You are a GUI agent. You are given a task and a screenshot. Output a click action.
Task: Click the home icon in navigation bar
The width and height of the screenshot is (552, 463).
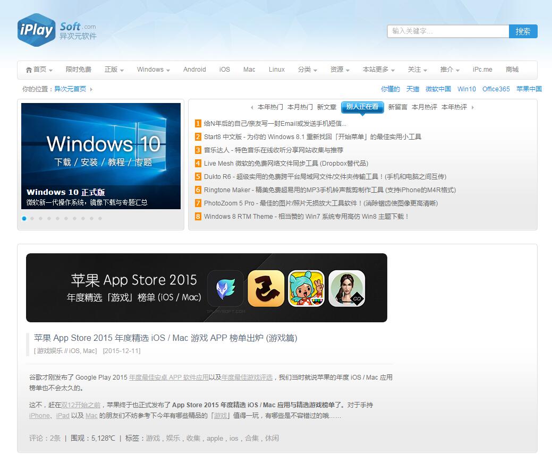(29, 70)
